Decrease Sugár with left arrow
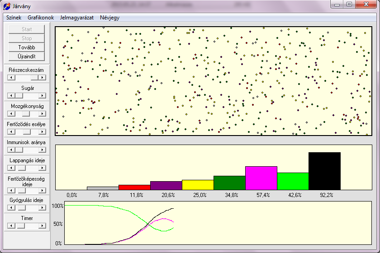This screenshot has height=253, width=380. click(x=11, y=96)
